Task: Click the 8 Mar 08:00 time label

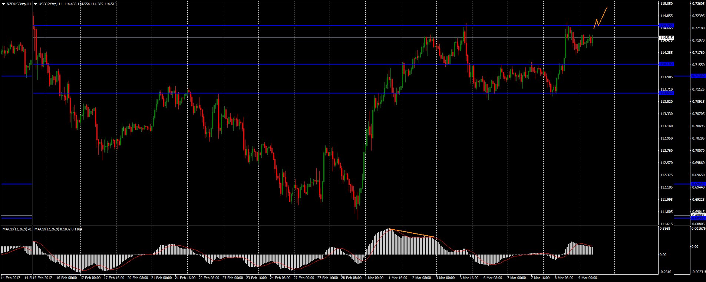Action: coord(564,278)
